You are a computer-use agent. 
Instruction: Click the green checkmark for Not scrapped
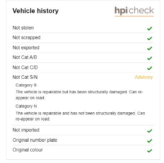point(150,38)
